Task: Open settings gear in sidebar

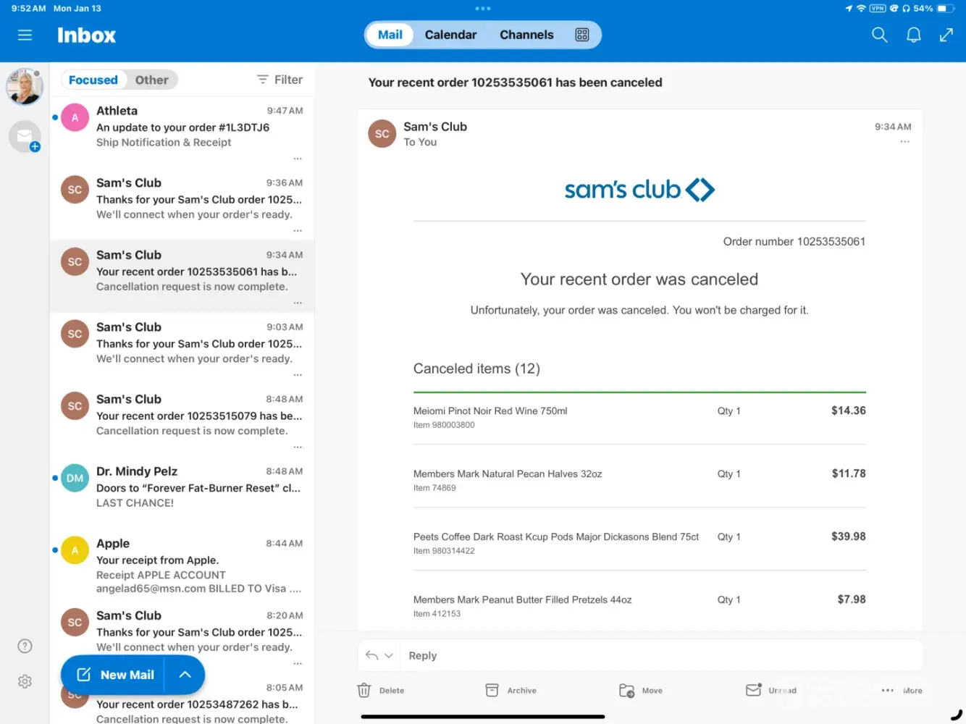Action: coord(25,681)
